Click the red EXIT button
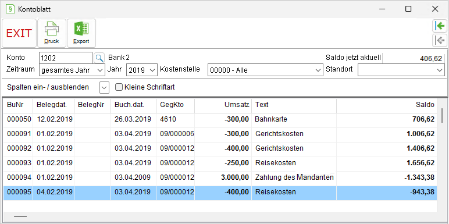 coord(19,33)
